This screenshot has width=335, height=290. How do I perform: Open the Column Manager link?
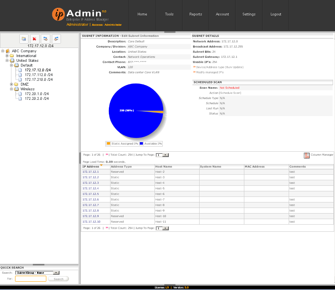click(x=322, y=155)
